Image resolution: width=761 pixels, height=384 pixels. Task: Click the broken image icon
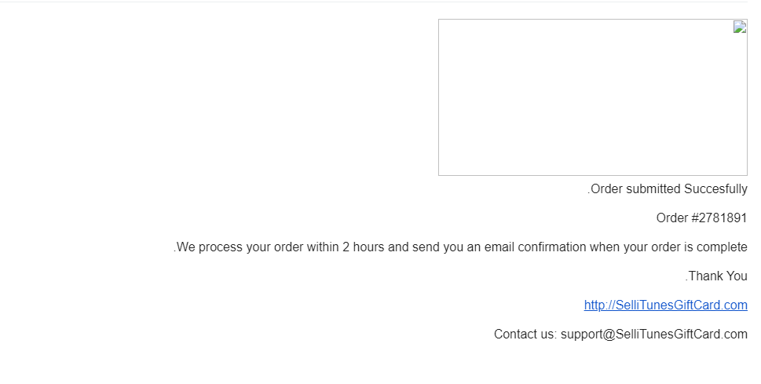point(740,27)
